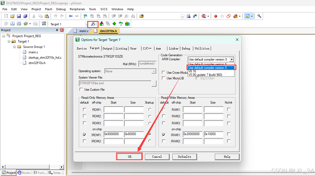Paste from clipboard toolbar icon
The image size is (315, 176).
(x=47, y=16)
